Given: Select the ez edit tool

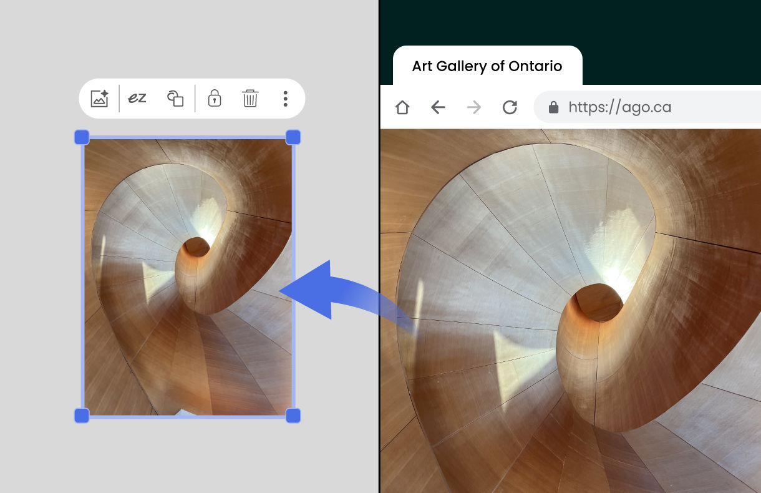Looking at the screenshot, I should point(137,98).
